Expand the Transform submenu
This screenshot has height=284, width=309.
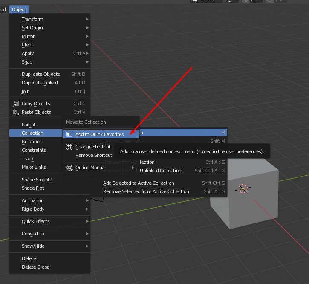(x=50, y=19)
